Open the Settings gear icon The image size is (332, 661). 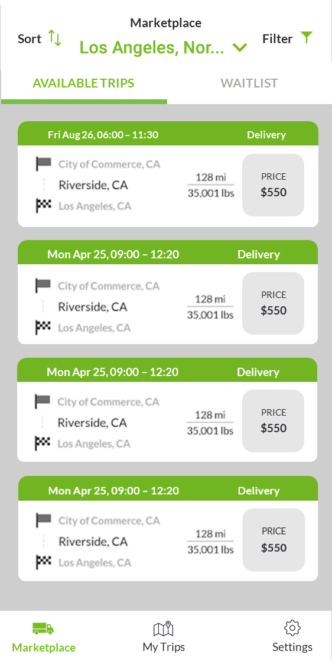coord(292,628)
